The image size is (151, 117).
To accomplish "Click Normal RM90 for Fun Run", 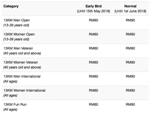I will (x=130, y=104).
